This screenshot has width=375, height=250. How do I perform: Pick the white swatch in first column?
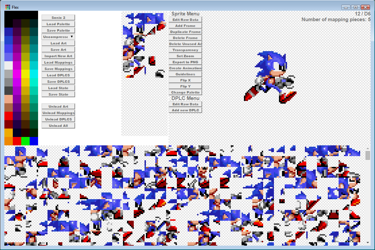[x=9, y=65]
